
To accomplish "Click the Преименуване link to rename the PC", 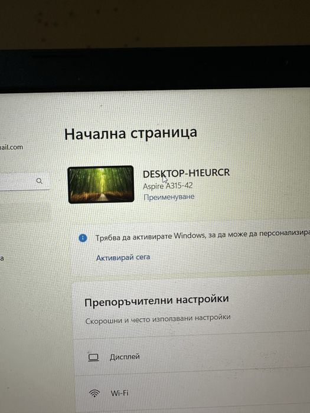I will click(169, 197).
